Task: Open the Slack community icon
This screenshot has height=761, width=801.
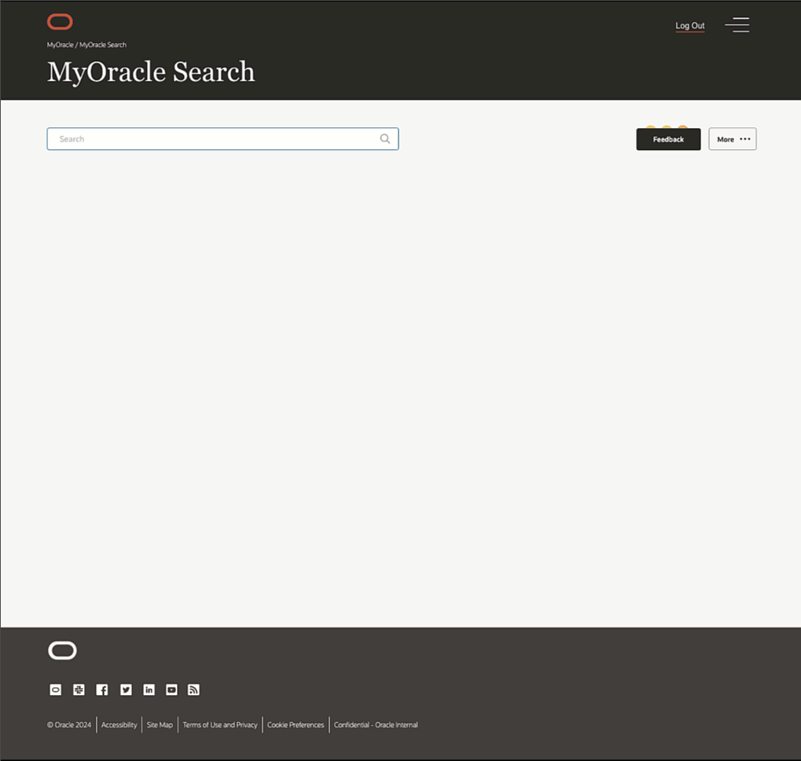Action: click(x=78, y=690)
